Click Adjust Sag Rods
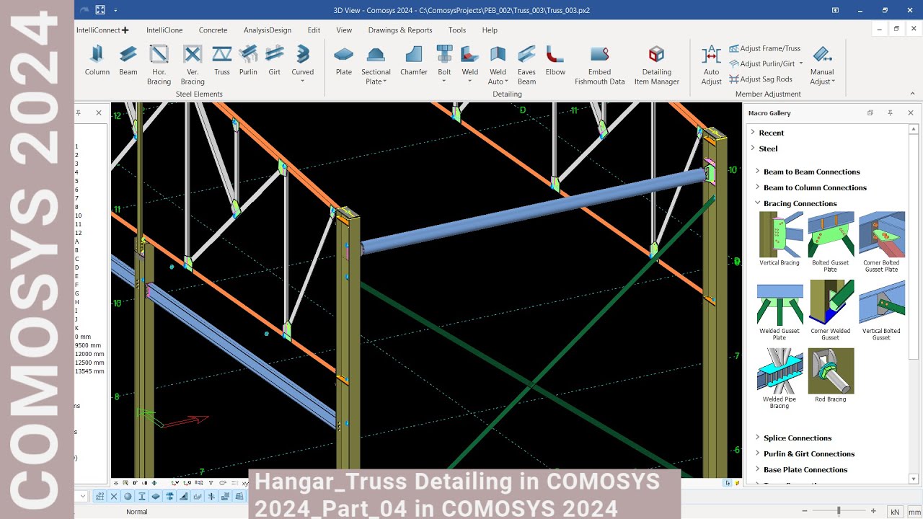Viewport: 923px width, 519px height. pos(760,79)
